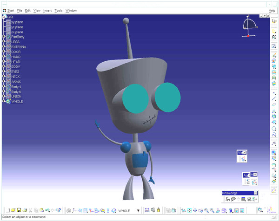
Task: Open the Insert menu
Action: tap(47, 11)
